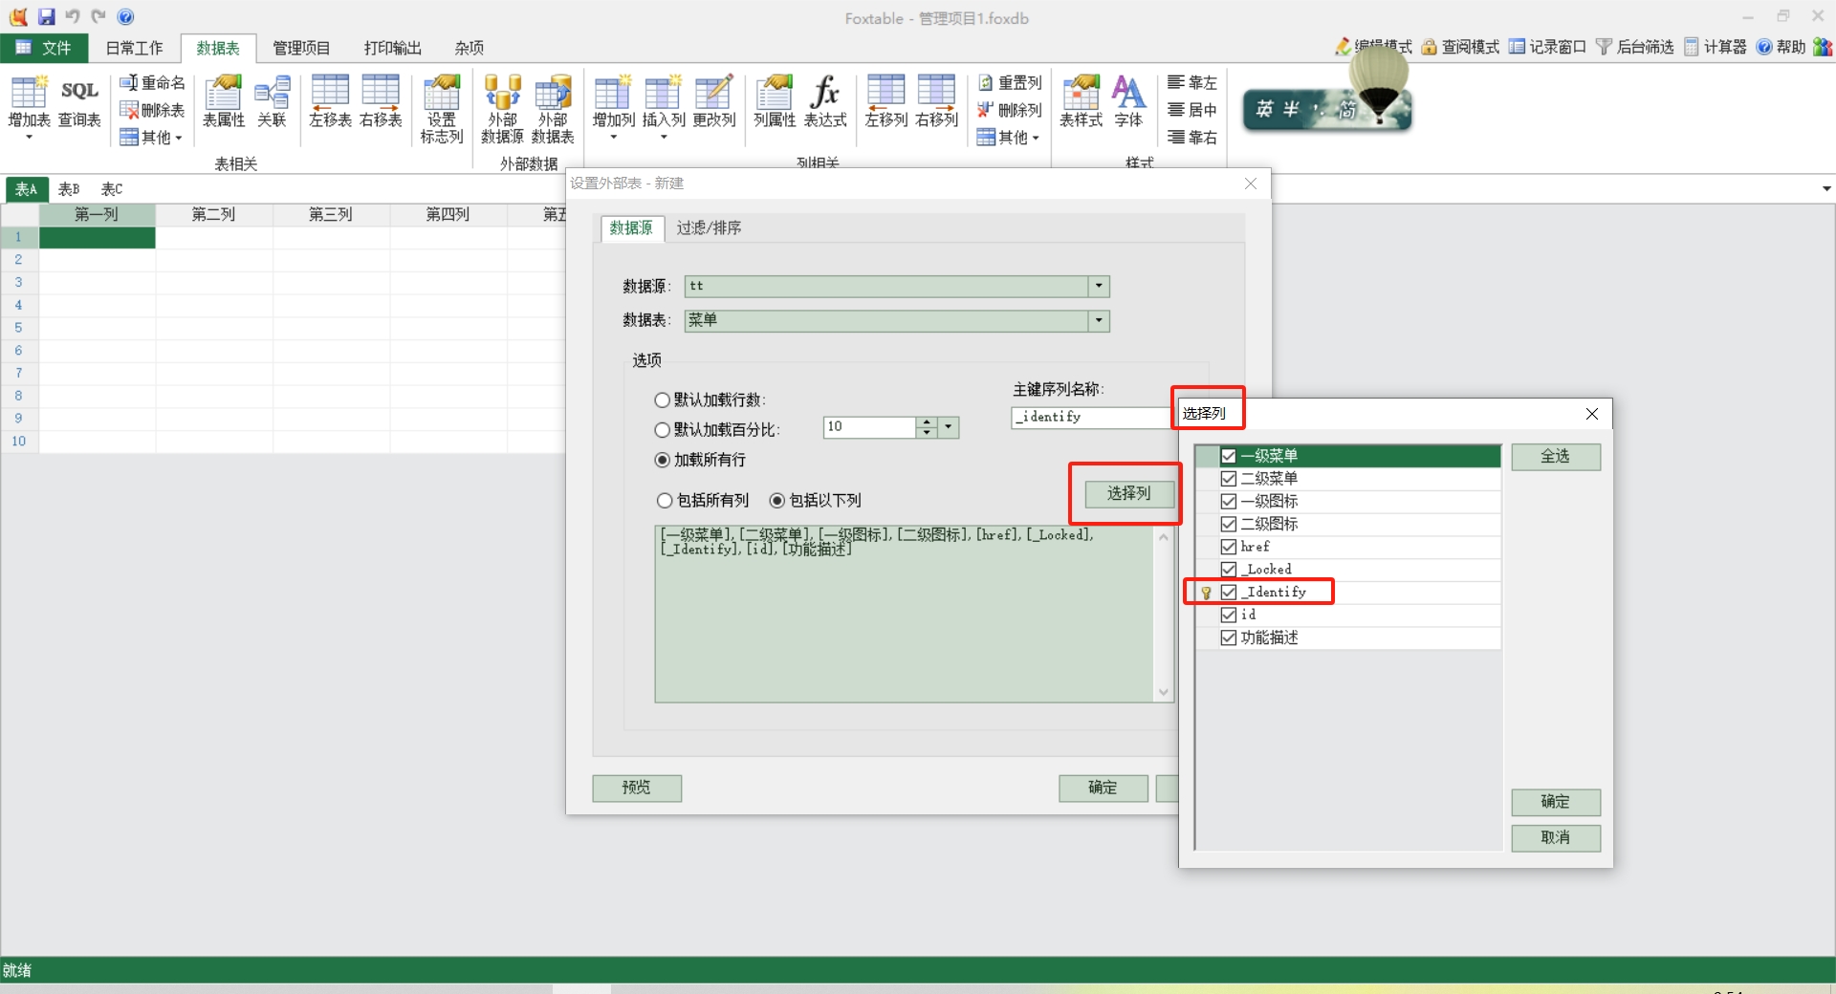Image resolution: width=1836 pixels, height=994 pixels.
Task: Select the 包括所有列 radio button
Action: pos(665,501)
